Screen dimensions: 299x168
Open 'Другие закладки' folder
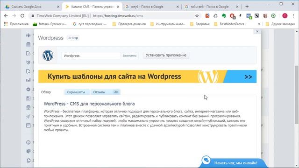pos(280,24)
